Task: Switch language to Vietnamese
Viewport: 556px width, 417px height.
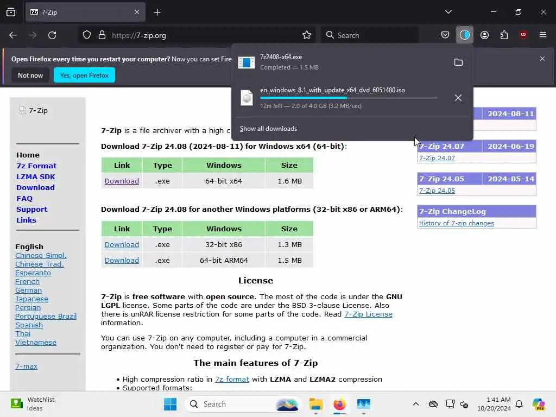Action: pyautogui.click(x=36, y=343)
